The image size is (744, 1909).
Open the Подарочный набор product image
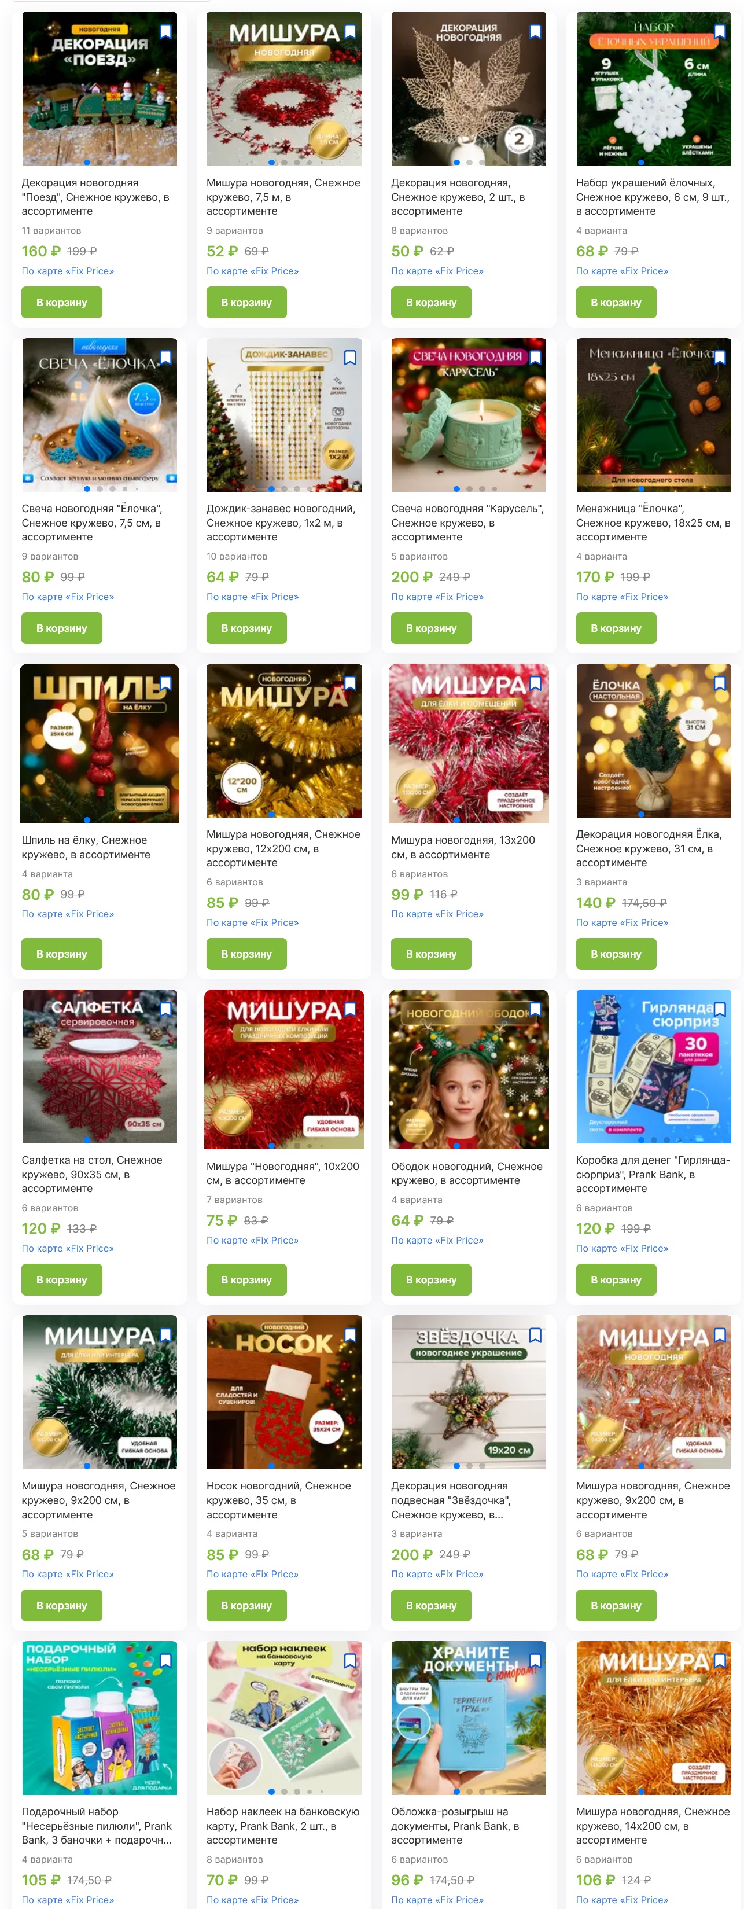coord(100,1718)
